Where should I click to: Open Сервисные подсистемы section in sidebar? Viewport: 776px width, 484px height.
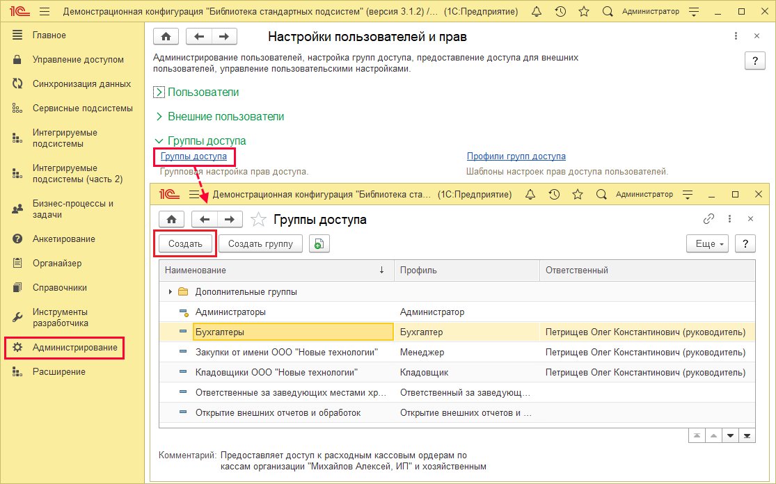point(72,108)
